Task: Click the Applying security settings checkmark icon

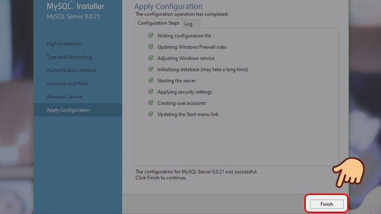Action: [x=150, y=92]
